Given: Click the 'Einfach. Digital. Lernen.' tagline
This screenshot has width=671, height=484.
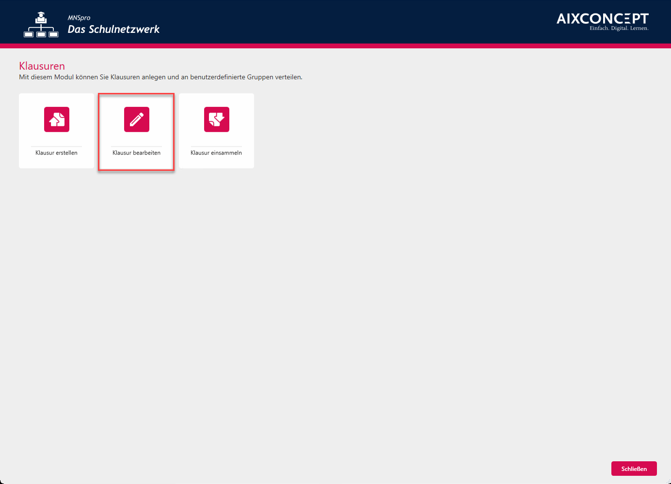Looking at the screenshot, I should point(619,29).
